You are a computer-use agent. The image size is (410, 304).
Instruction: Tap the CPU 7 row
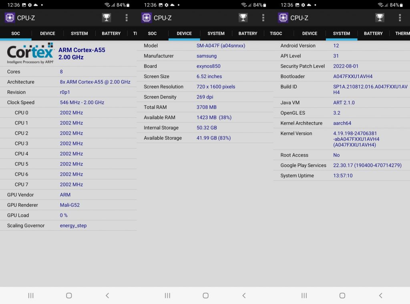pos(68,184)
